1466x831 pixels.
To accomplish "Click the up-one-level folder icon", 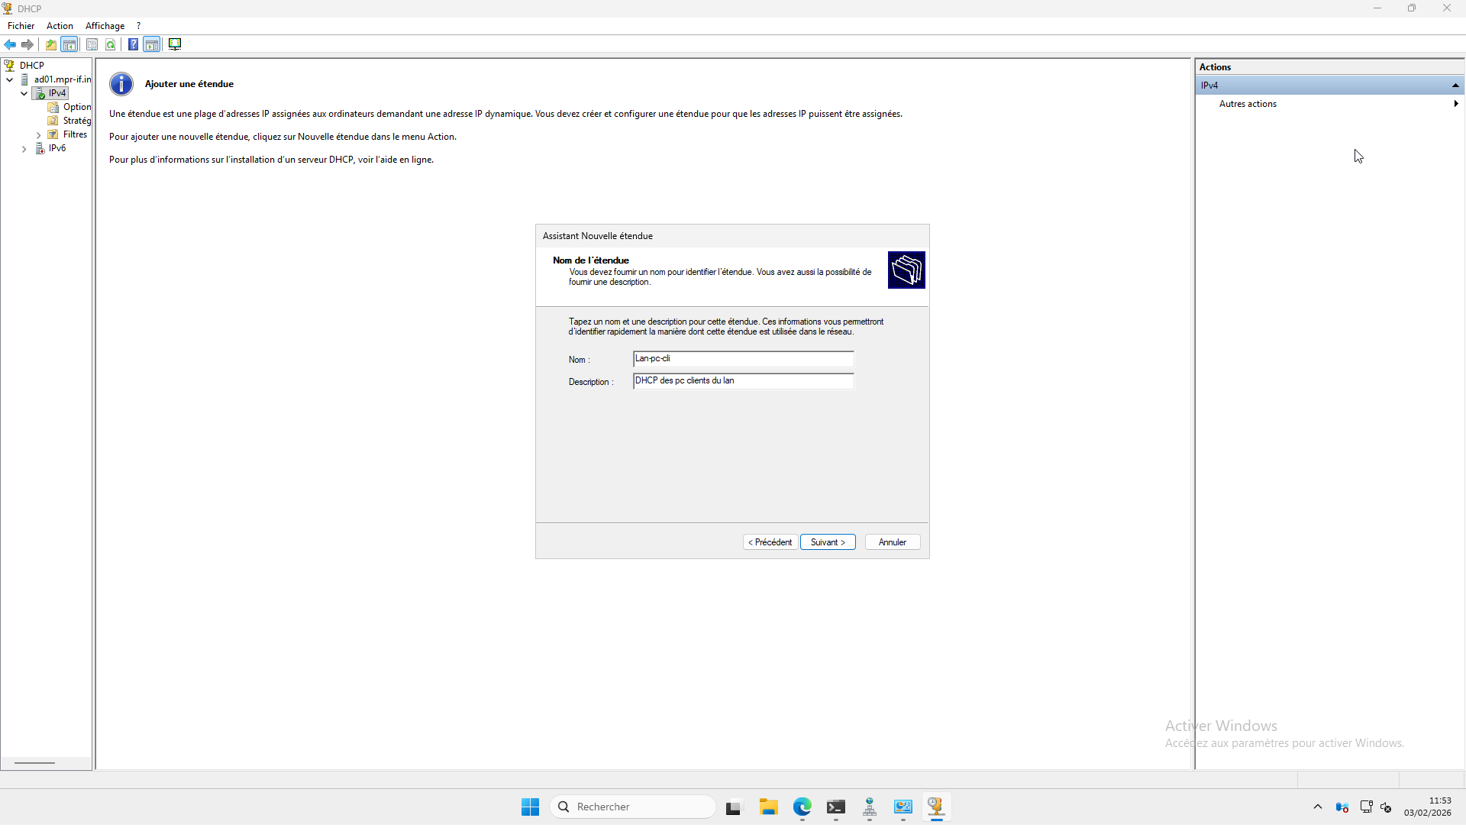I will 51,44.
